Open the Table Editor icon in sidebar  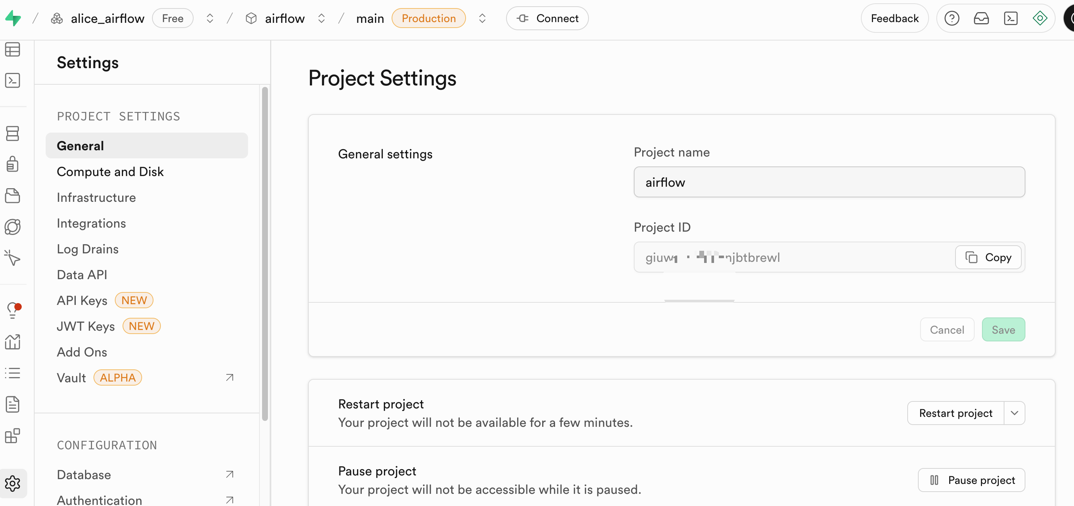13,50
